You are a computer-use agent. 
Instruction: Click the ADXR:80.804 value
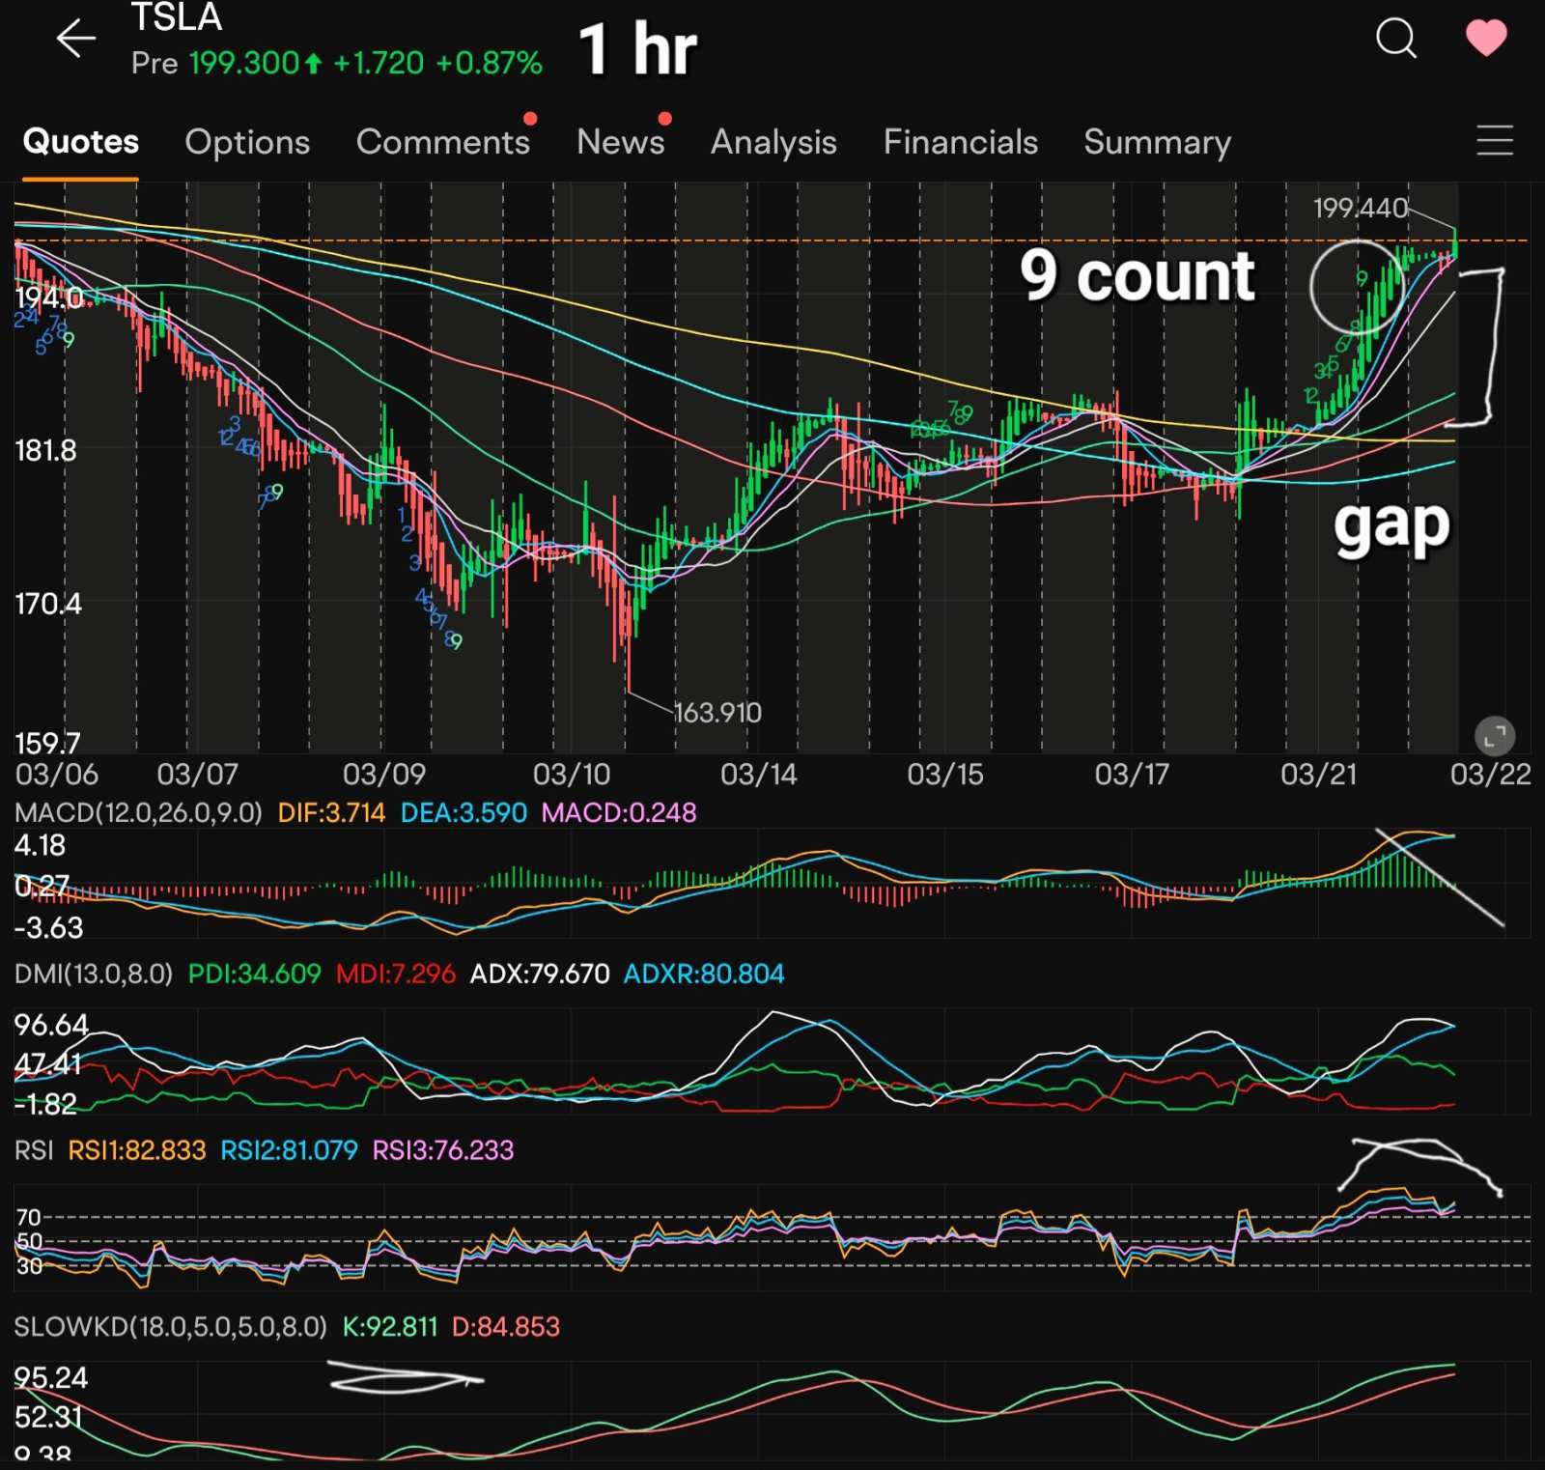click(x=704, y=974)
